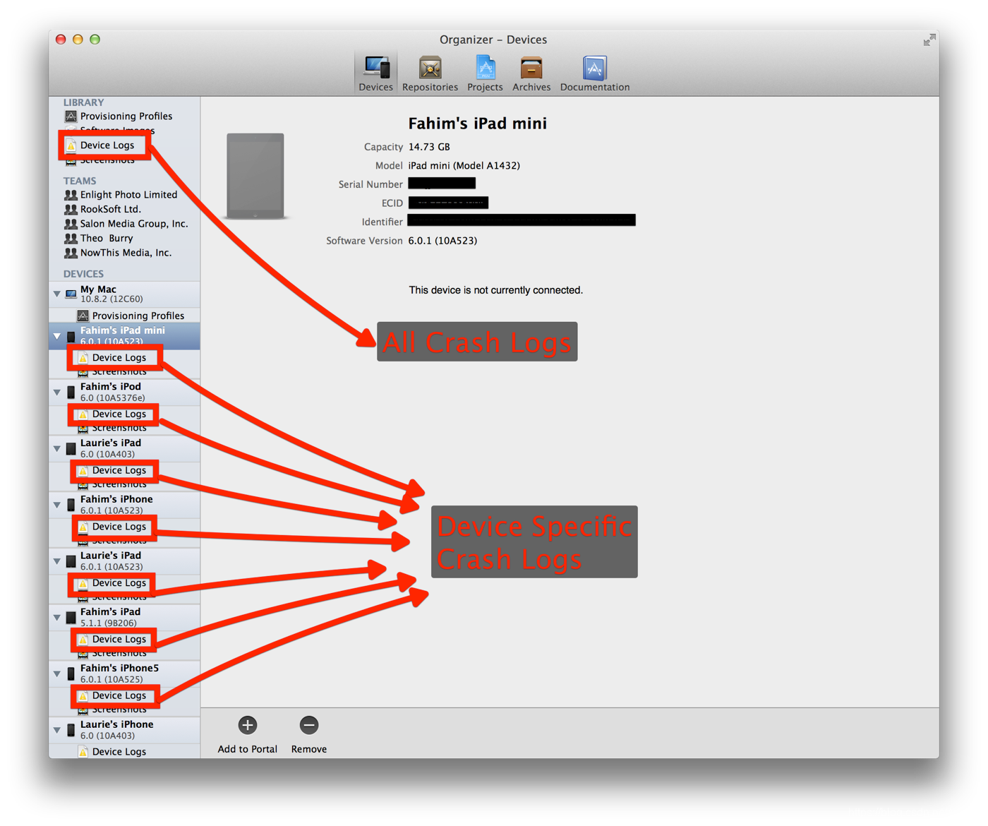Toggle fullscreen with the window arrows icon

(929, 40)
